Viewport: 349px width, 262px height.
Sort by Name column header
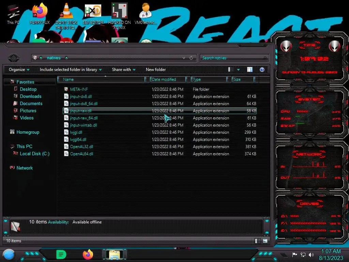[x=102, y=79]
